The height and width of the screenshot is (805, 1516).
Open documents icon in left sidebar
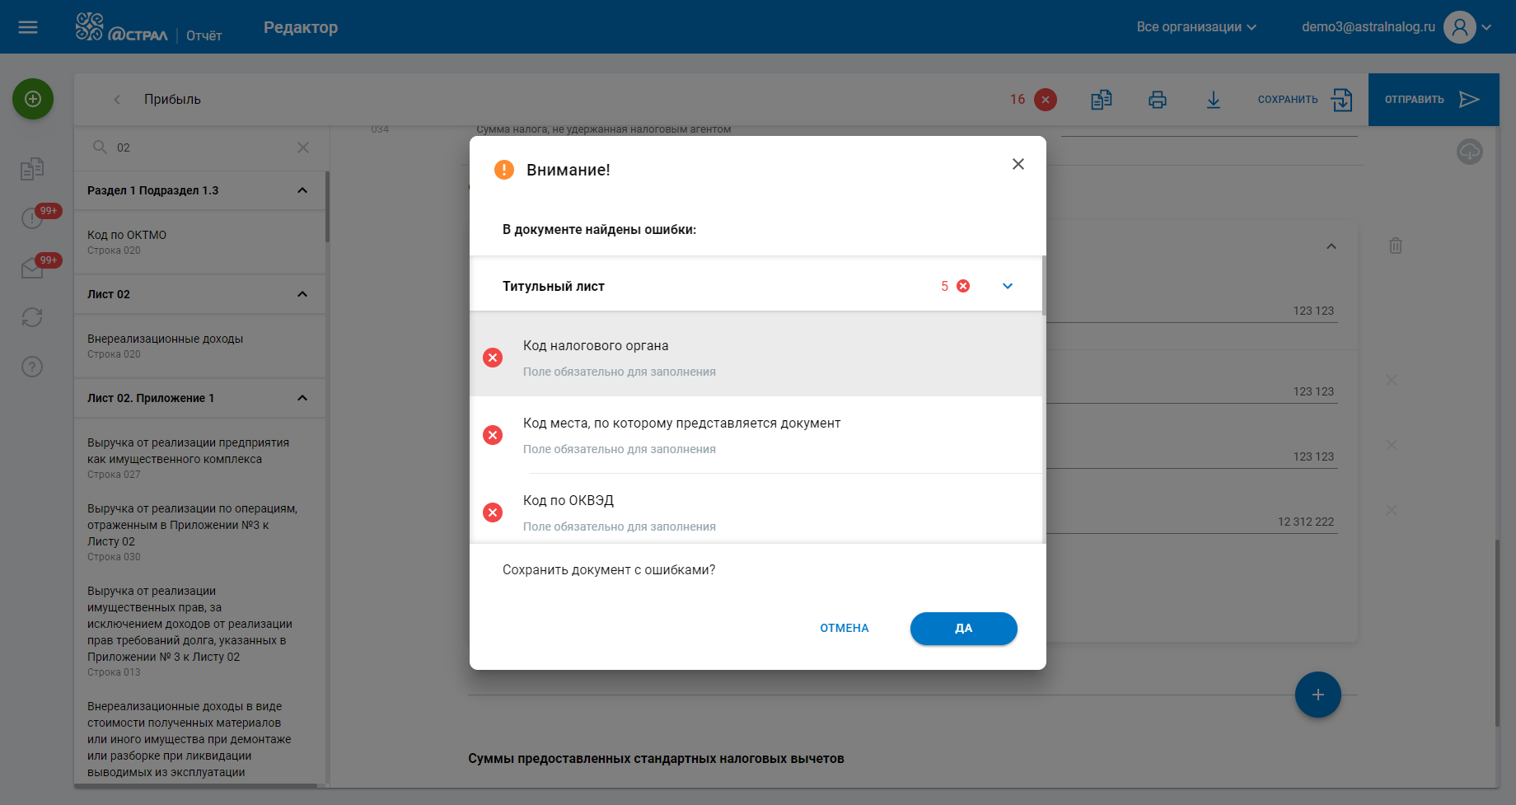(32, 169)
